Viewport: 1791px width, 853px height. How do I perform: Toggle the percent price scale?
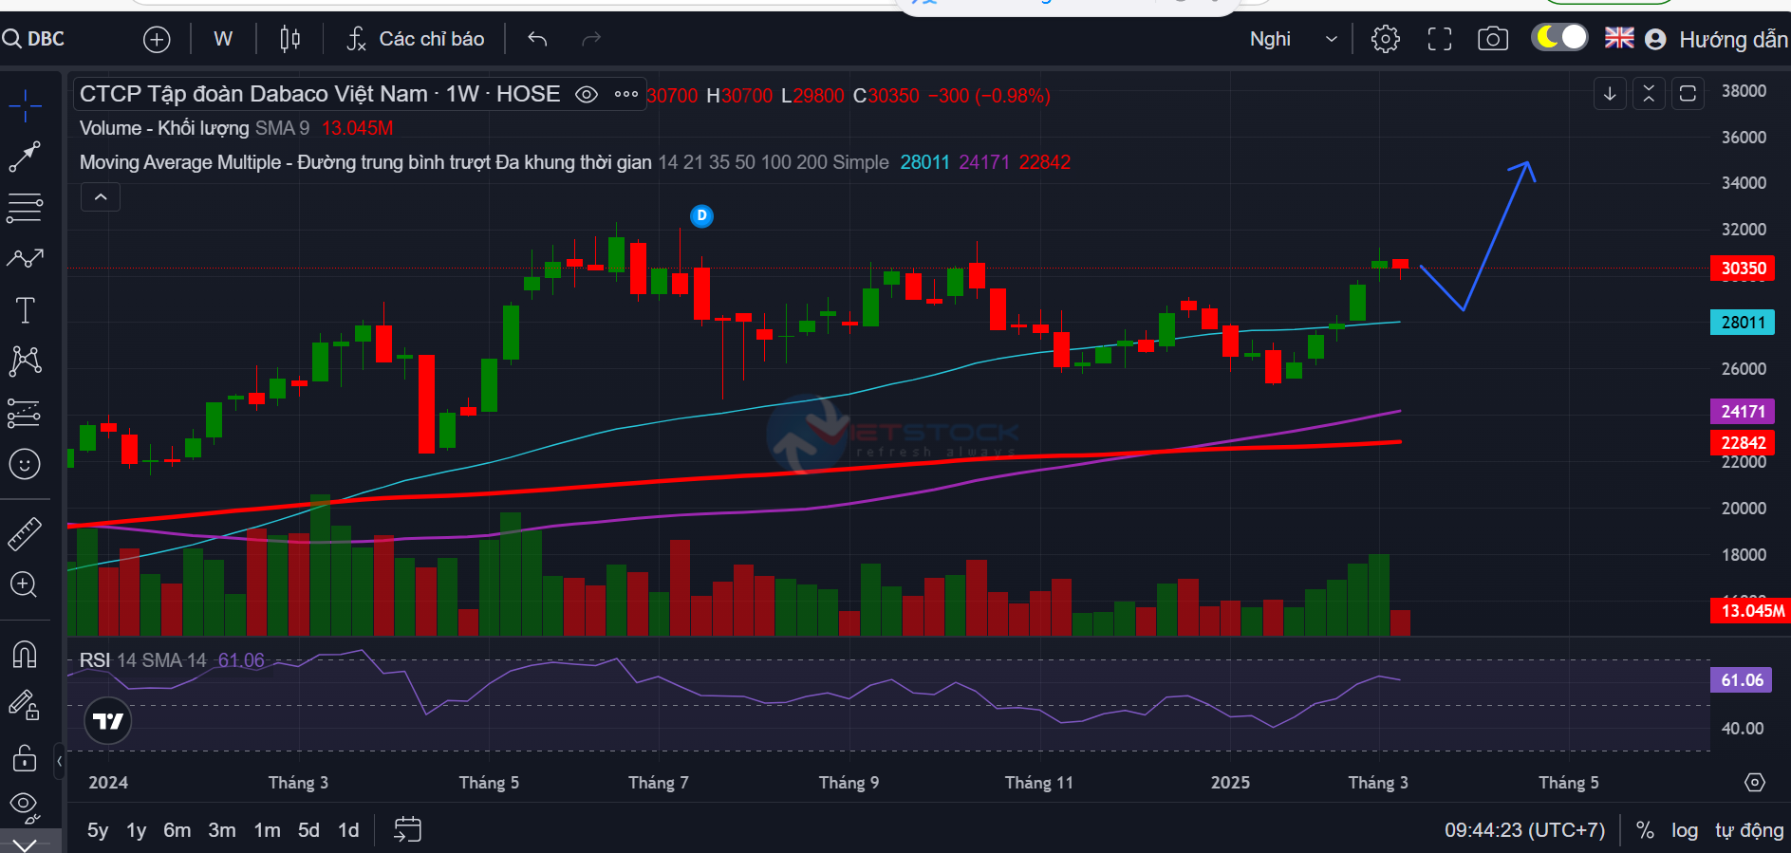click(1645, 830)
